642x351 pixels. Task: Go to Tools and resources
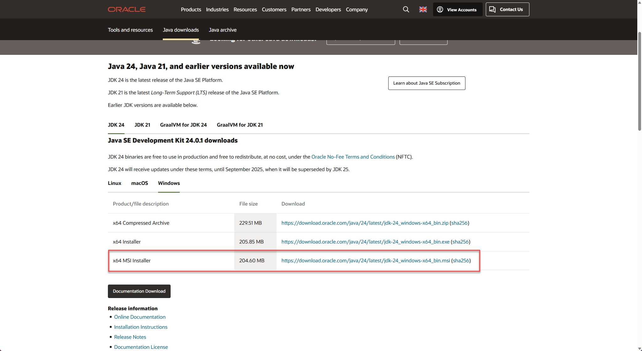[x=130, y=30]
